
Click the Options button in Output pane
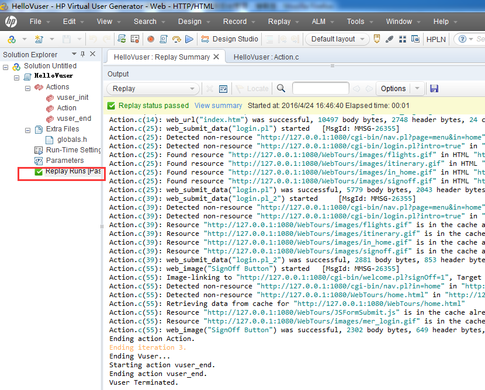(x=393, y=89)
